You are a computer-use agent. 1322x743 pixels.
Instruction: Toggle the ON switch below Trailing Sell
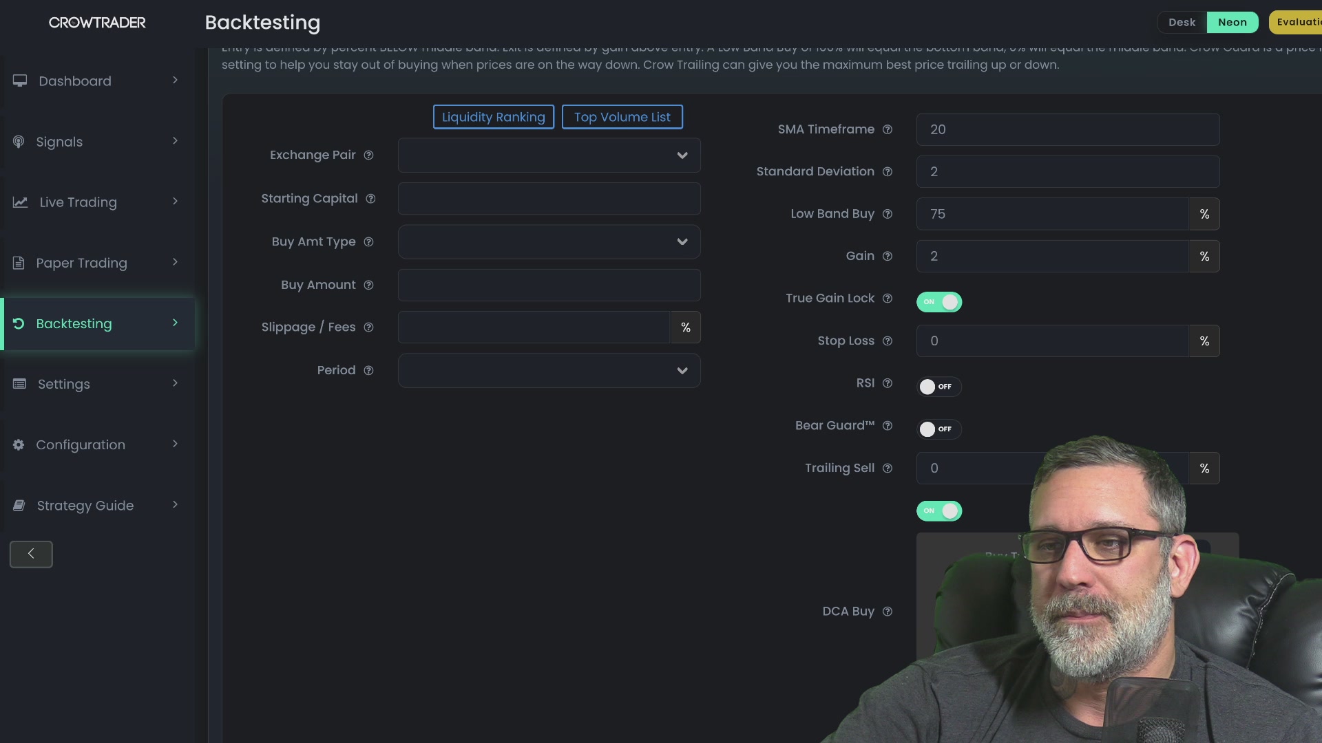[x=939, y=511]
